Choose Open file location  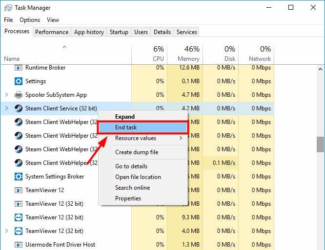click(x=143, y=177)
